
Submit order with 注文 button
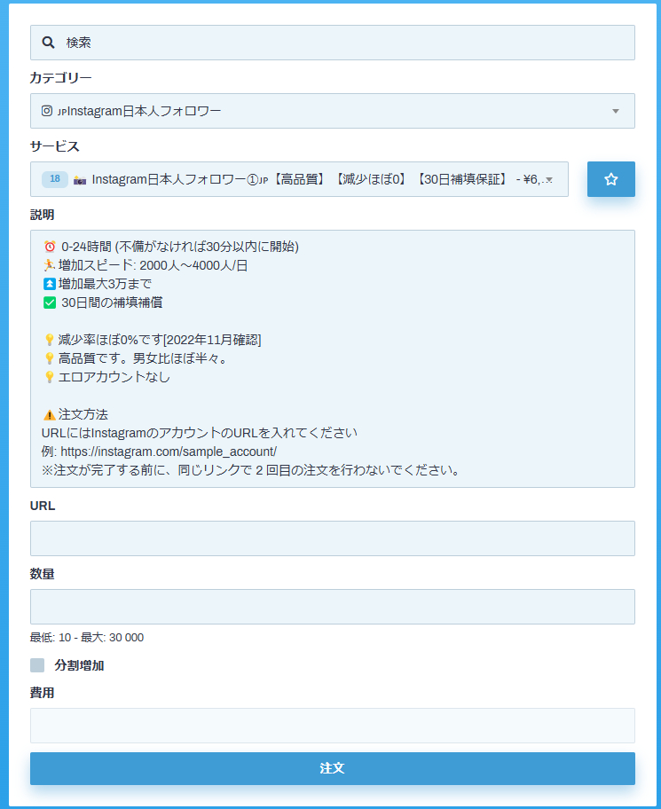[x=333, y=768]
